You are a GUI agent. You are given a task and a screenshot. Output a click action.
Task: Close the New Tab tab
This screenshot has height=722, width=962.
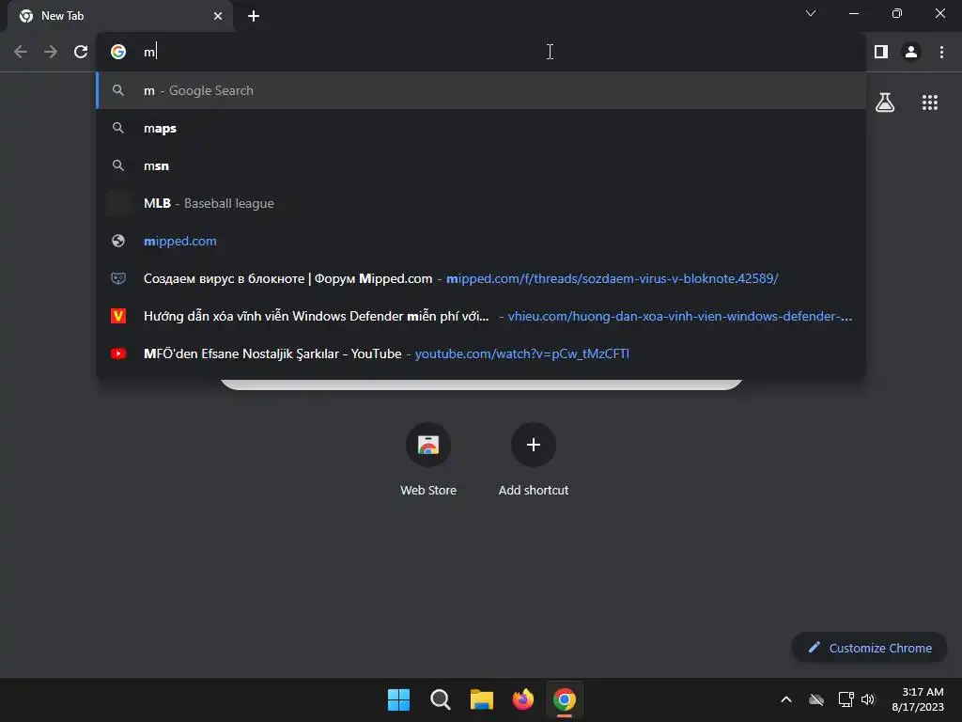(x=218, y=16)
